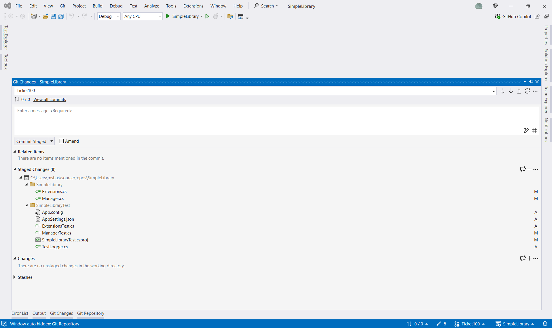The height and width of the screenshot is (328, 552).
Task: Select App.config in staged changes
Action: [52, 212]
